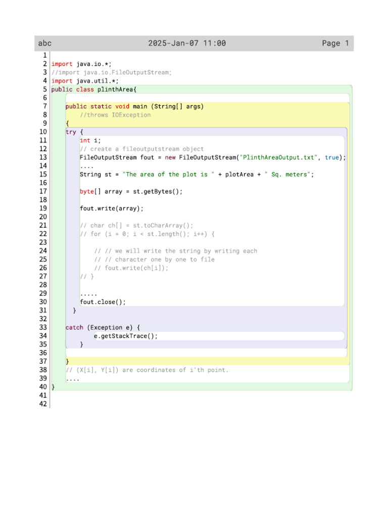The image size is (388, 518).
Task: Click the line 'import java.io.*;'
Action: 81,64
